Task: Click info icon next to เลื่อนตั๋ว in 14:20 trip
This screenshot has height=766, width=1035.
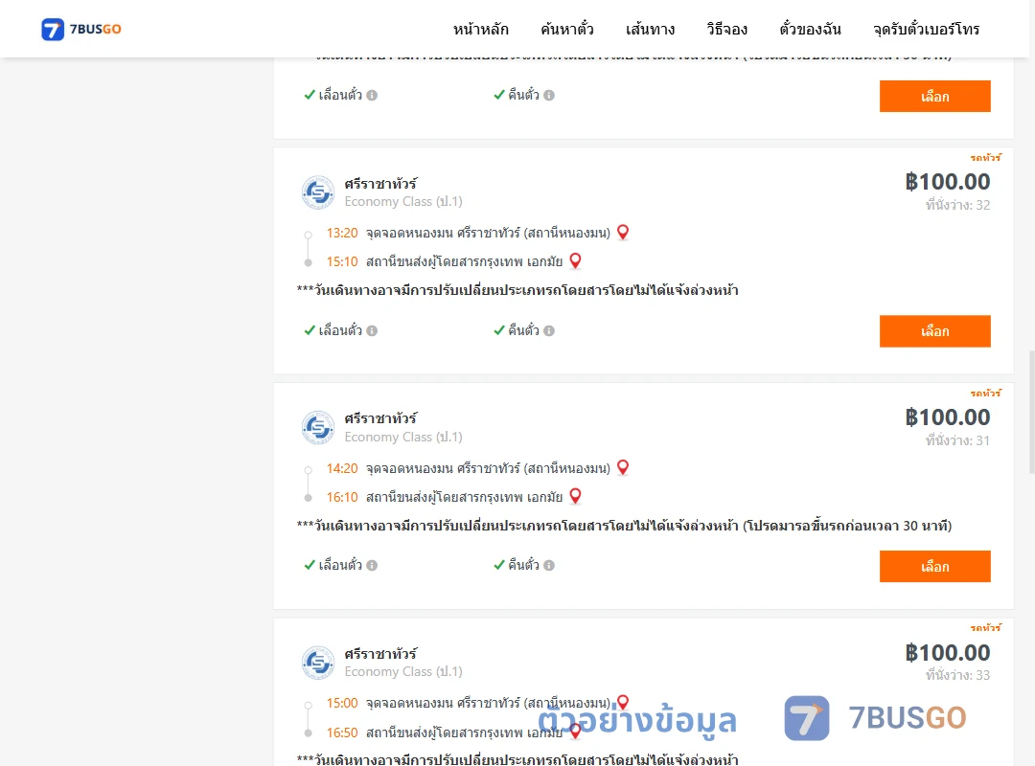Action: tap(372, 566)
